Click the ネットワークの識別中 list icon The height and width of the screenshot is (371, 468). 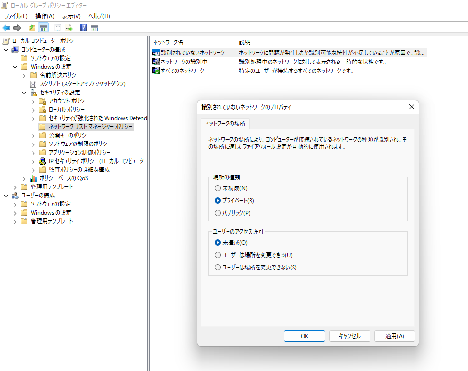[x=156, y=62]
